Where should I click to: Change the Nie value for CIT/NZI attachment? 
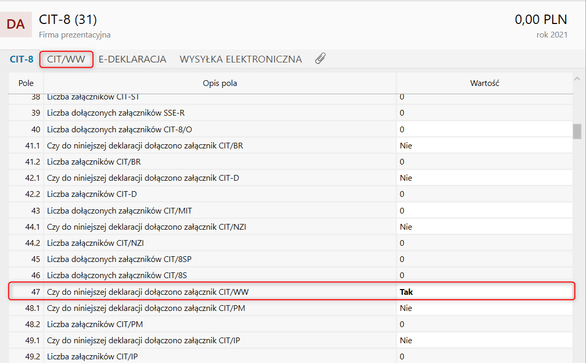(484, 227)
